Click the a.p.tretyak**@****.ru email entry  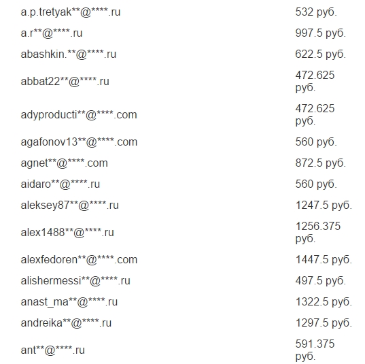tap(70, 12)
